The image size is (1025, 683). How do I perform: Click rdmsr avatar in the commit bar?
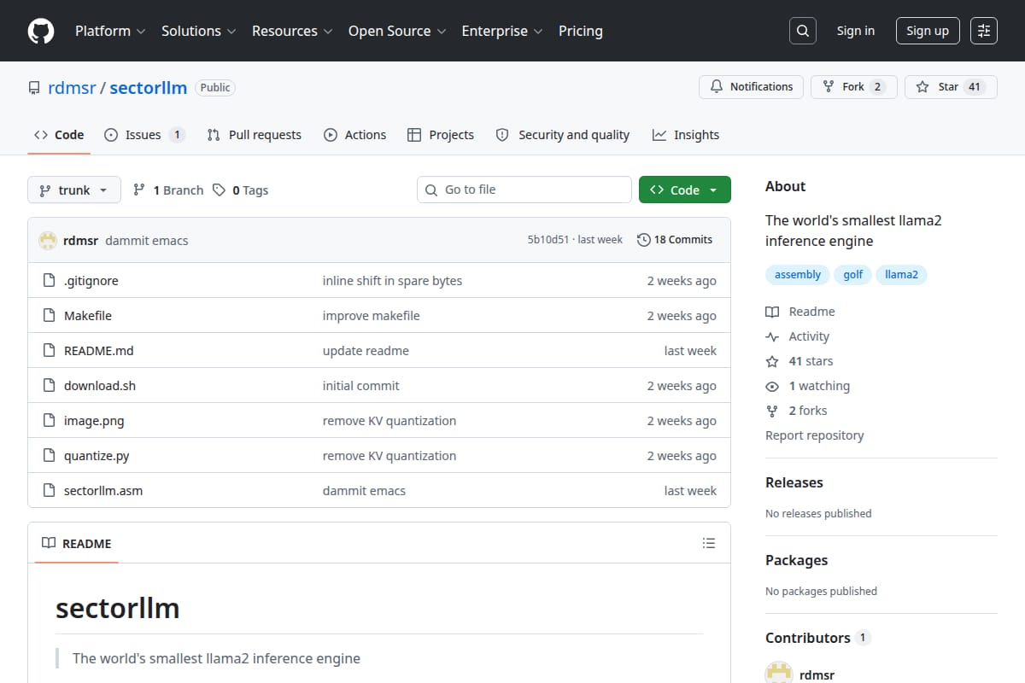tap(48, 240)
